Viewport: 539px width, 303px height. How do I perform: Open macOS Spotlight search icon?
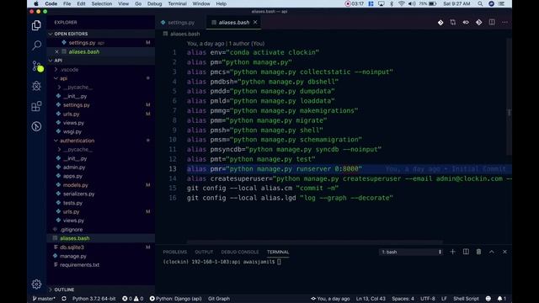click(x=480, y=3)
